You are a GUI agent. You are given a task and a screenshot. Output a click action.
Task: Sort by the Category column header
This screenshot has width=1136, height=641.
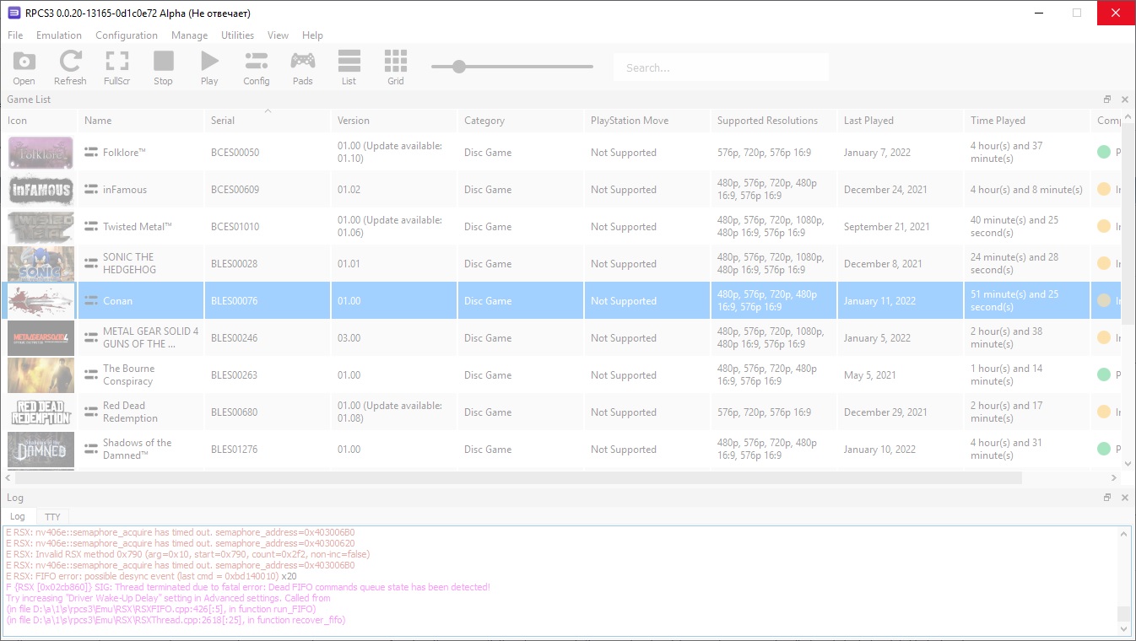pyautogui.click(x=521, y=121)
